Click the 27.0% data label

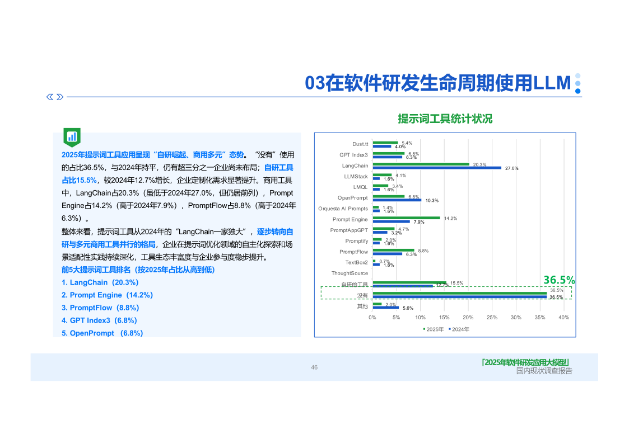(x=511, y=168)
